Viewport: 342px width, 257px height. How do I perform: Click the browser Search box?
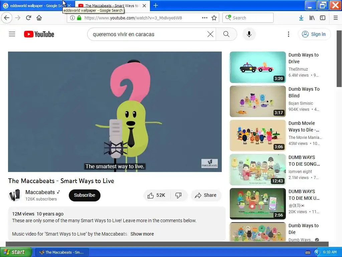tap(248, 18)
